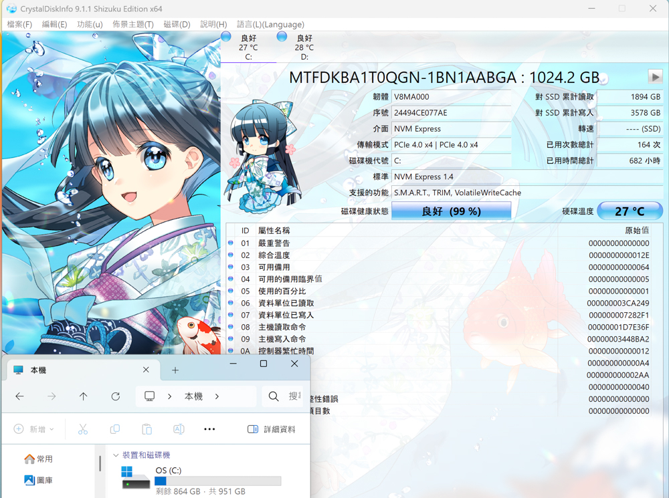669x498 pixels.
Task: Click the standard field NVM Express 1.4
Action: click(527, 176)
